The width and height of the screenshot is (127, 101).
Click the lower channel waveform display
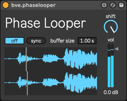(x=51, y=83)
